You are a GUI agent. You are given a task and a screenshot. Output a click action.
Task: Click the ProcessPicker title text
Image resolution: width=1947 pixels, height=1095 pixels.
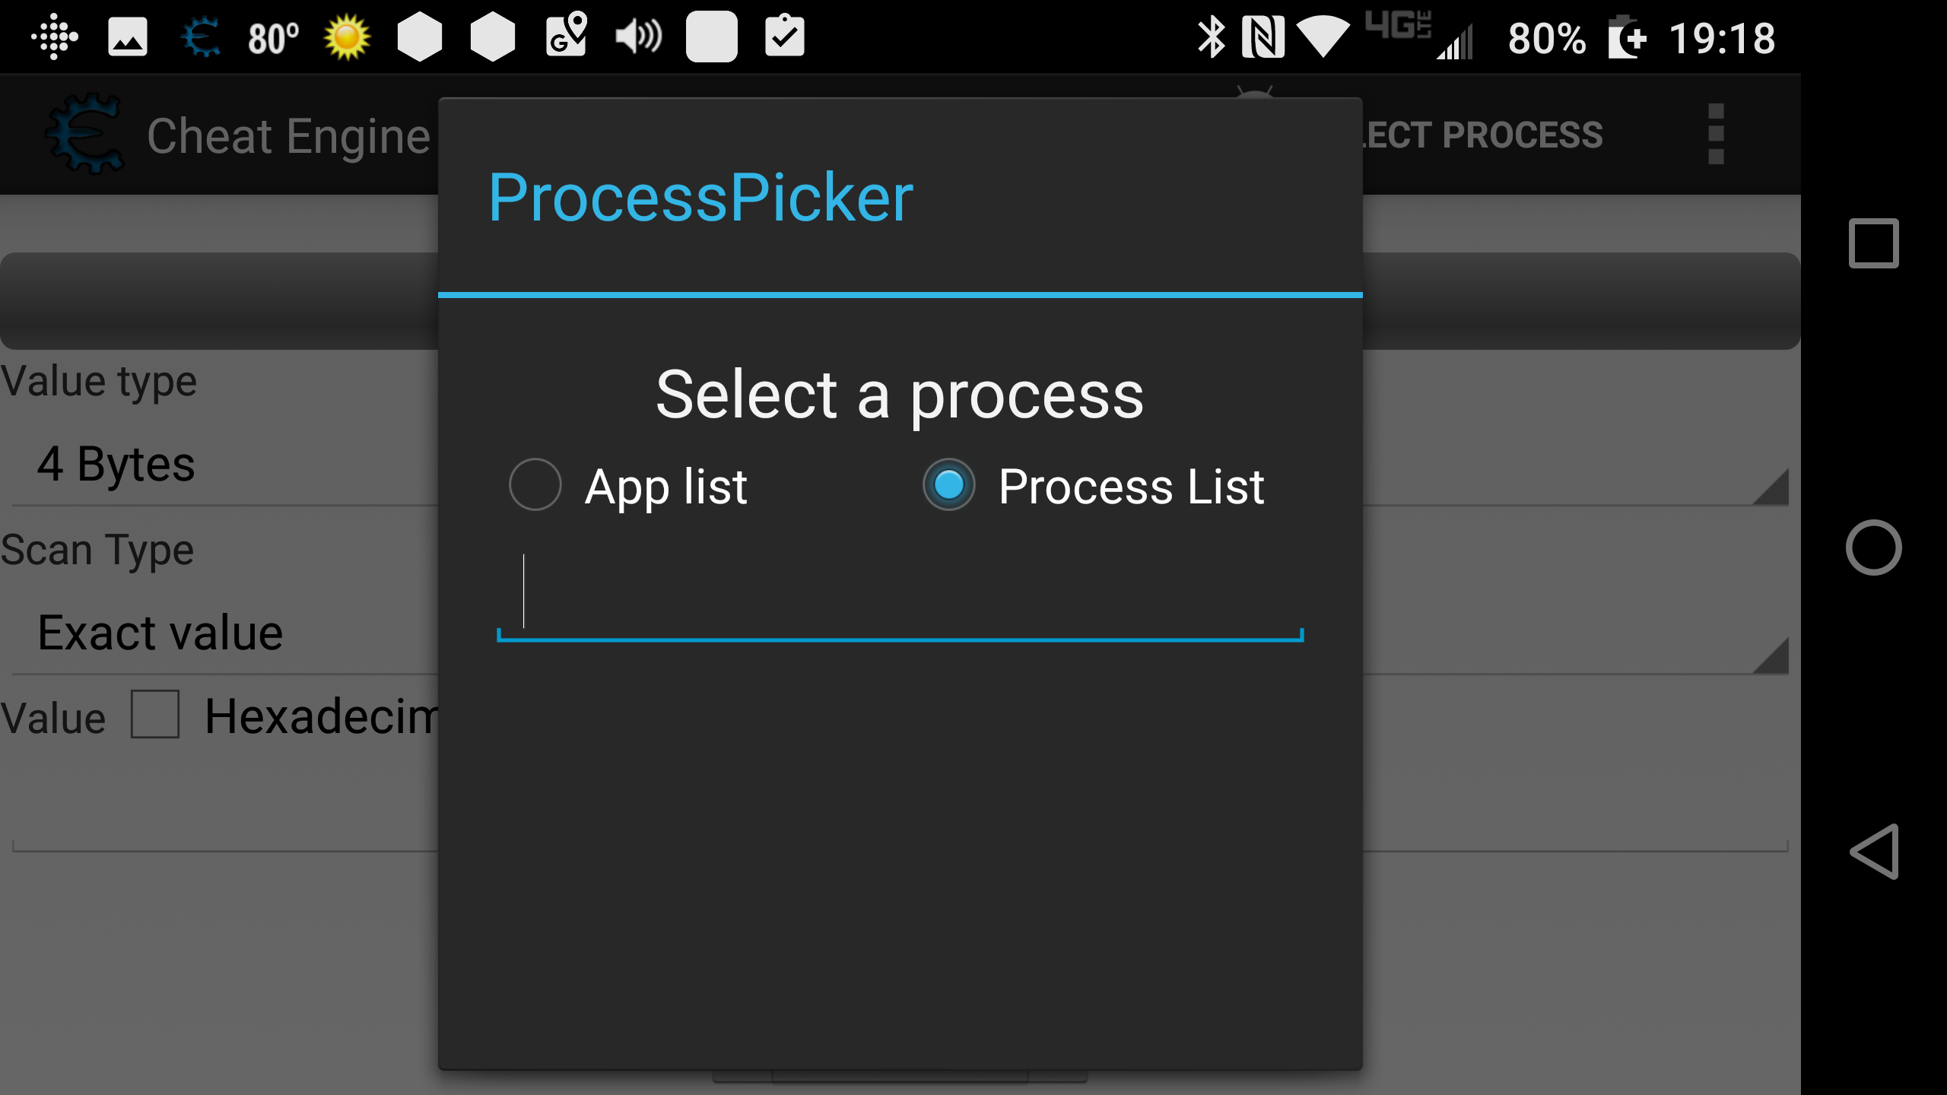coord(700,198)
